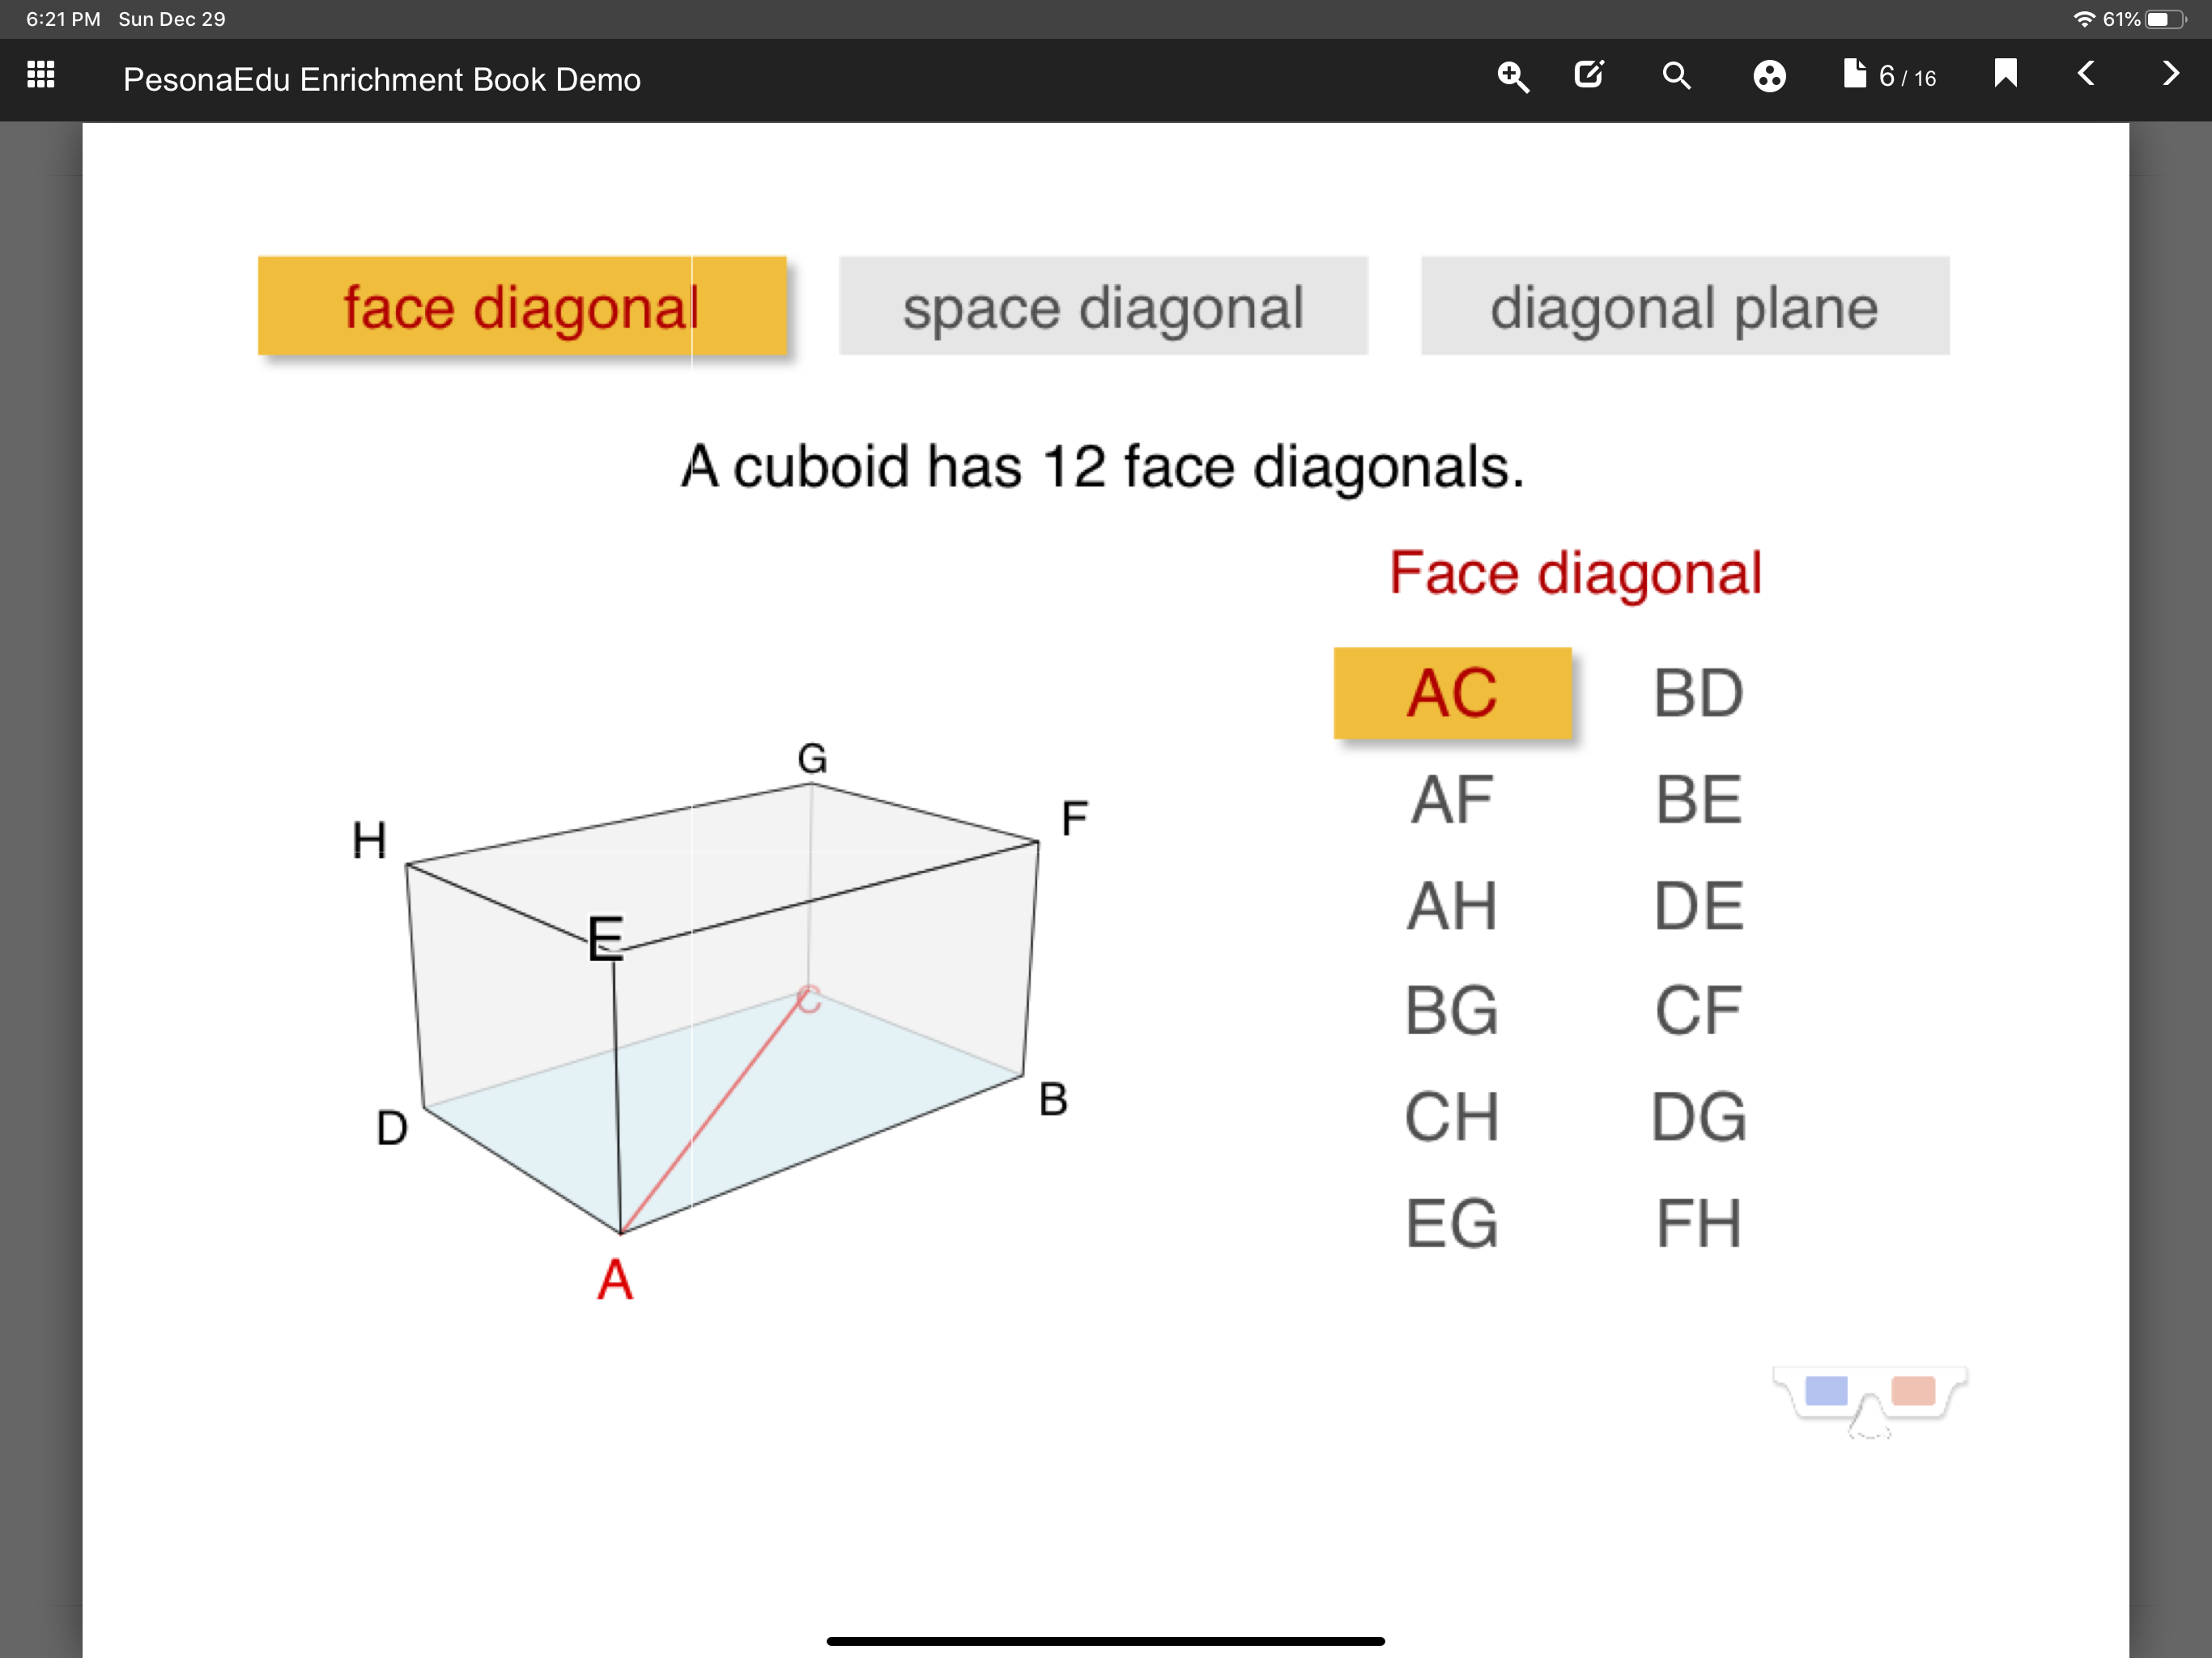The image size is (2212, 1658).
Task: Tap the home indicator bar
Action: (x=1106, y=1641)
